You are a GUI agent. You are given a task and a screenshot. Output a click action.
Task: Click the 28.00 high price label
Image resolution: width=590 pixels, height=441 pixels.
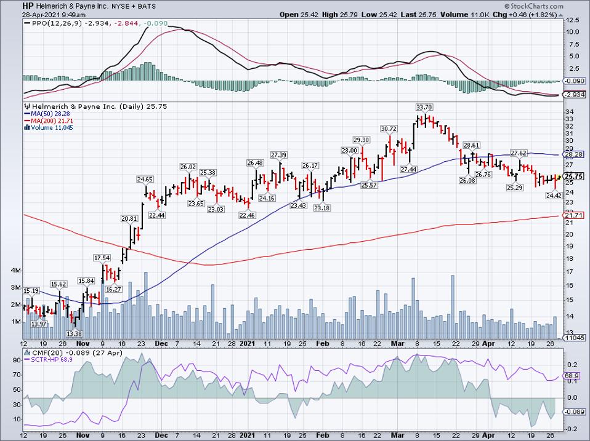click(349, 150)
